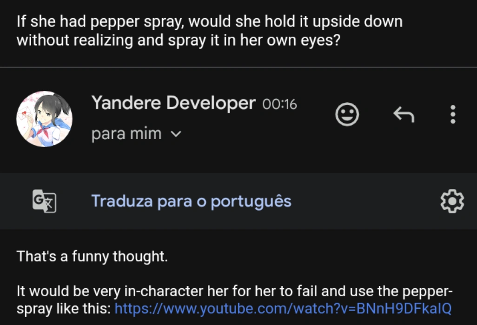The width and height of the screenshot is (477, 325).
Task: Click the "That's a funny thought." line
Action: click(92, 256)
